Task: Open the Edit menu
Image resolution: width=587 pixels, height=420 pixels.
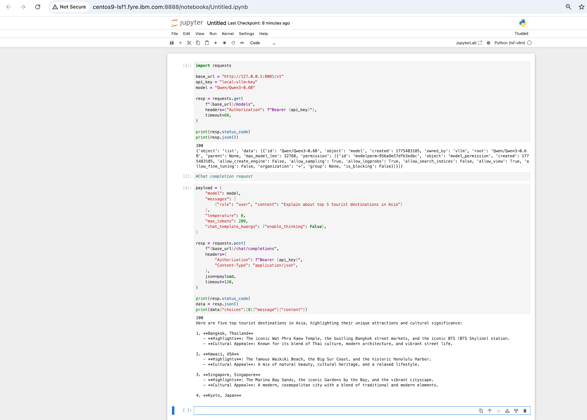Action: [187, 34]
